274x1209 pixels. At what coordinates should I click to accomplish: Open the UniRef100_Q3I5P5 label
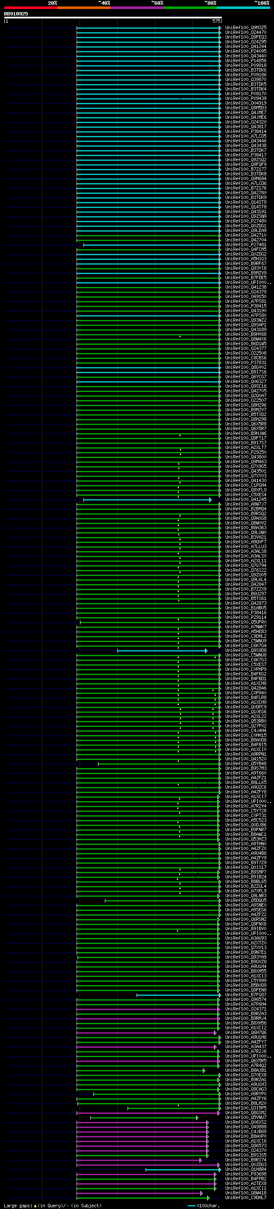click(x=246, y=1108)
